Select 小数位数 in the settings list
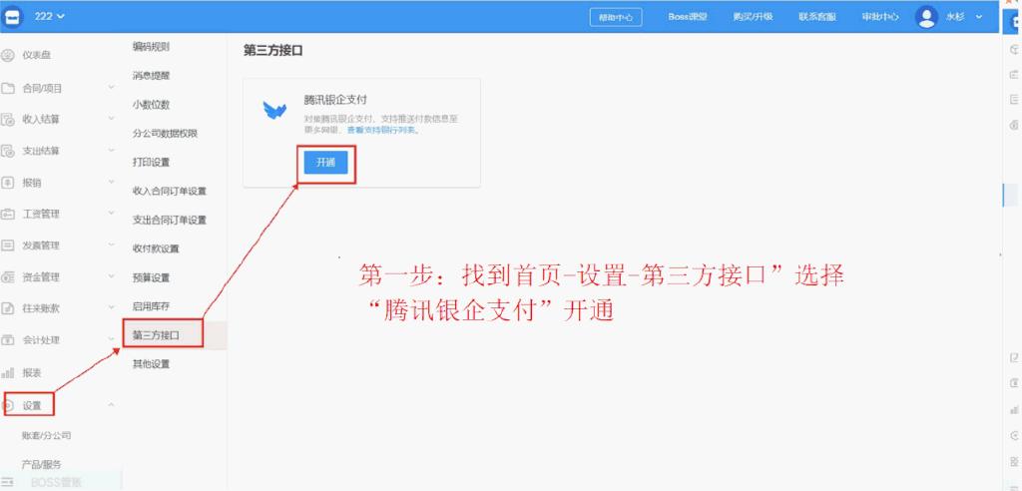 coord(152,105)
